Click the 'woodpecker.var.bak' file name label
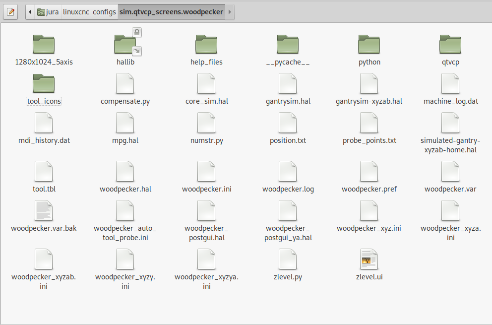Image resolution: width=492 pixels, height=325 pixels. point(44,228)
